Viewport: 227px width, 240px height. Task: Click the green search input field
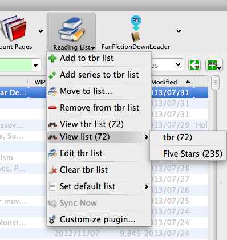pos(16,65)
